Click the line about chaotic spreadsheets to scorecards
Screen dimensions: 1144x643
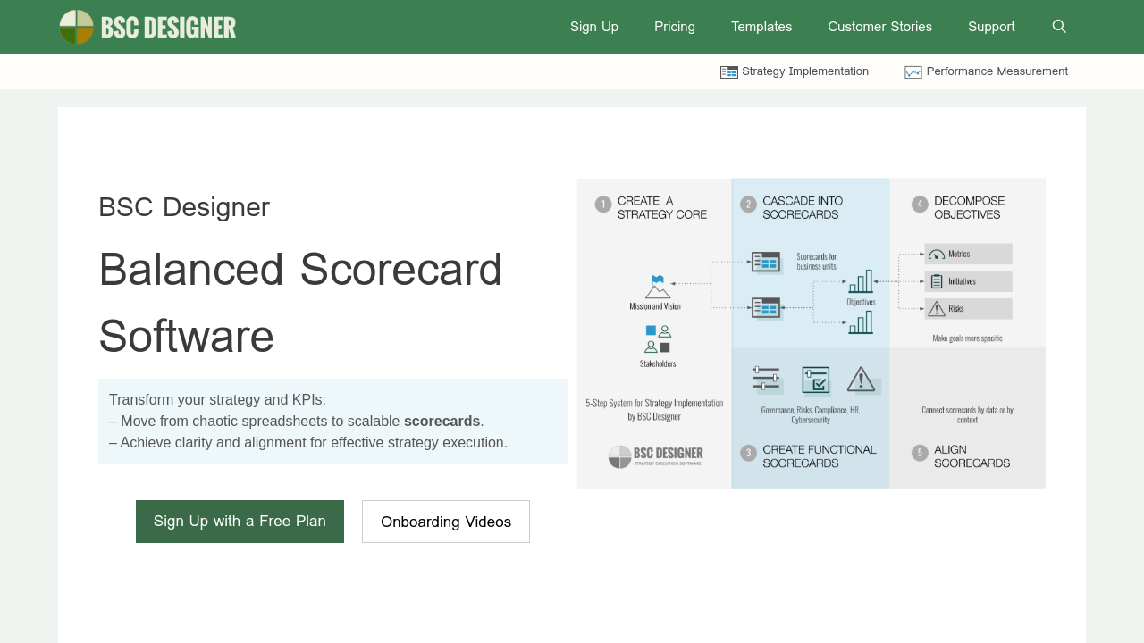(297, 422)
